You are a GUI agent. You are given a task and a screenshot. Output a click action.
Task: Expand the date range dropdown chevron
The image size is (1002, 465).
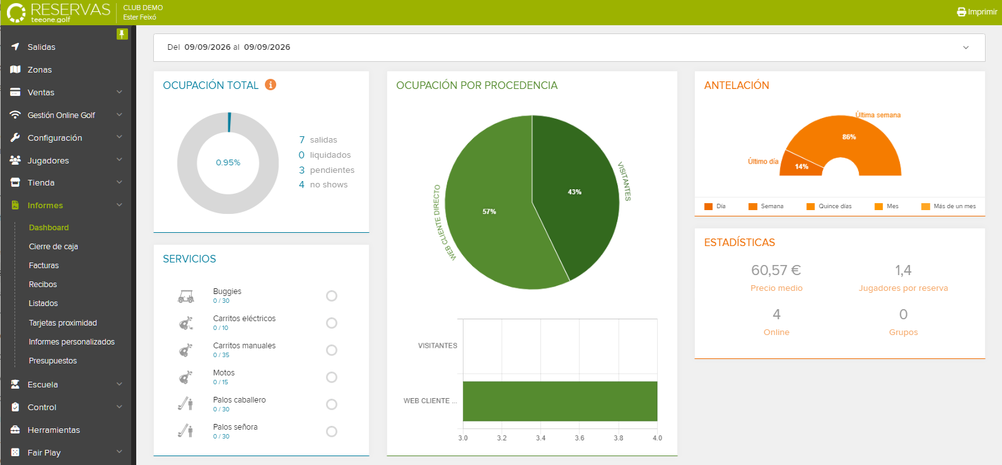pos(965,48)
